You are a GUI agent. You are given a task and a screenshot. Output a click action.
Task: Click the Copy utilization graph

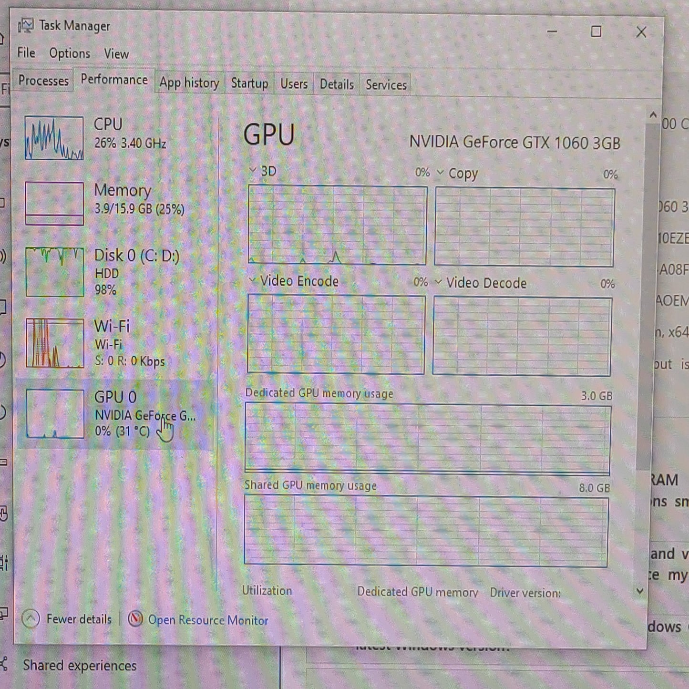point(524,227)
